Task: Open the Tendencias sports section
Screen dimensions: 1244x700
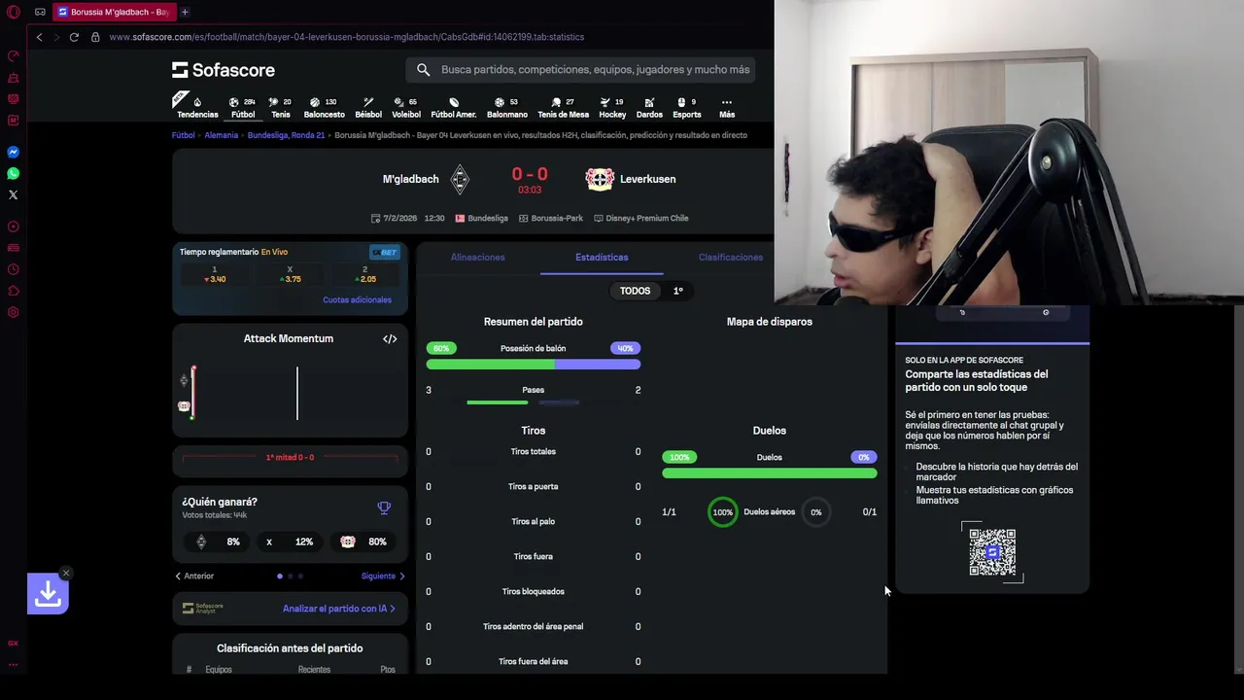Action: (x=197, y=107)
